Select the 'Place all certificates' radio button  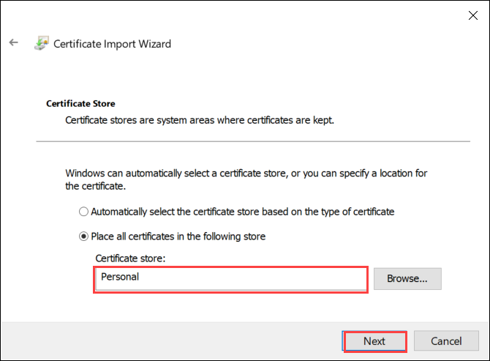pos(84,237)
